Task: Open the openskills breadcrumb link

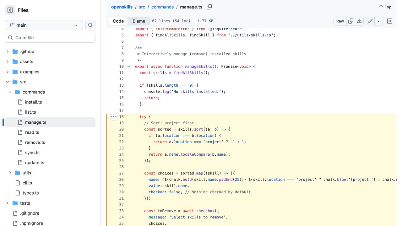Action: point(122,7)
